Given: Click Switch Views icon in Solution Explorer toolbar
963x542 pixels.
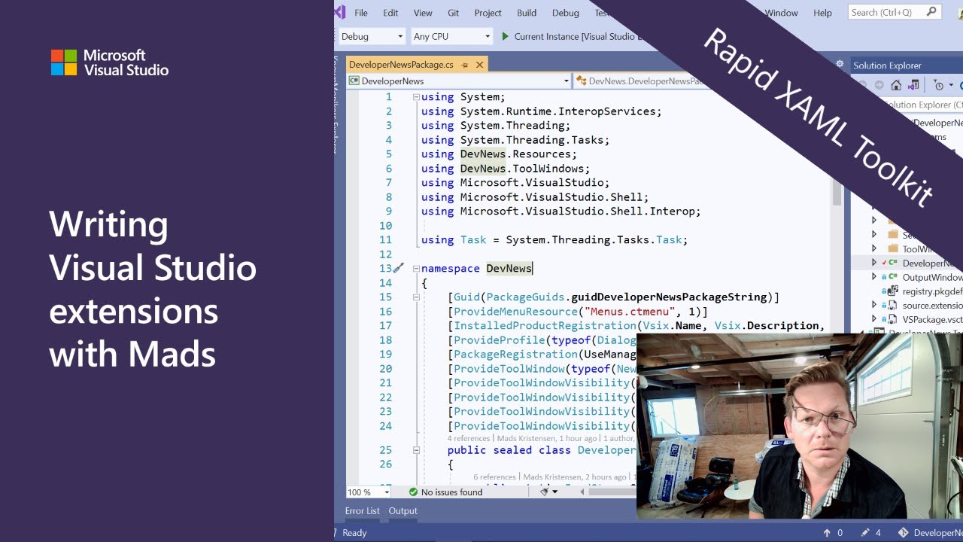Looking at the screenshot, I should [x=914, y=85].
